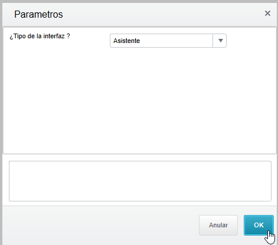Select the '¿Tipo de la interfaz ?' label
This screenshot has width=278, height=245.
(x=40, y=36)
